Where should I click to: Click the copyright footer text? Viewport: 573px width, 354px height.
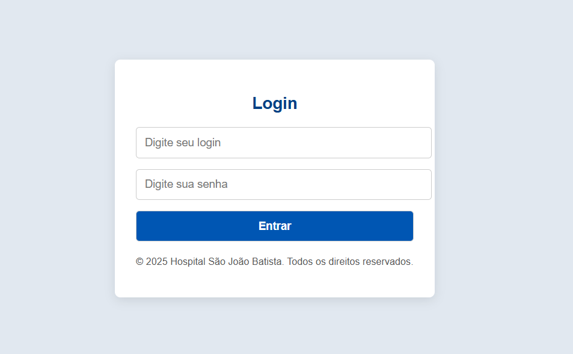point(274,261)
